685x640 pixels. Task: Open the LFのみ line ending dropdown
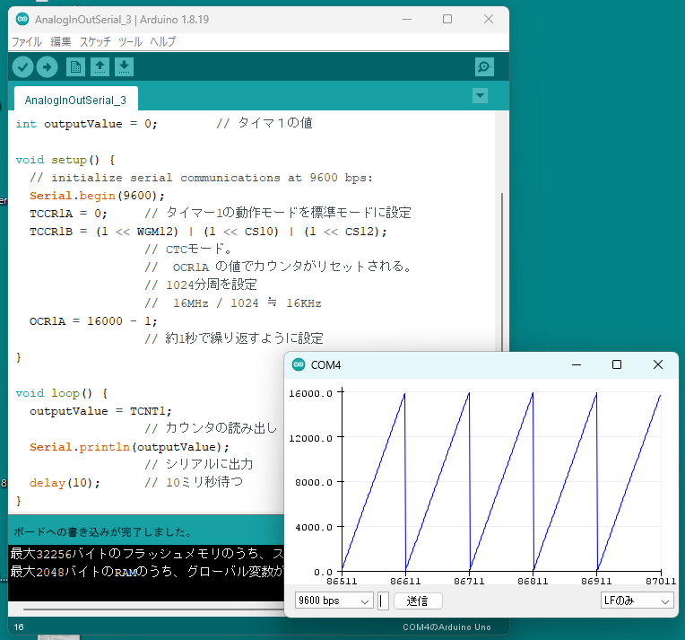[x=637, y=601]
